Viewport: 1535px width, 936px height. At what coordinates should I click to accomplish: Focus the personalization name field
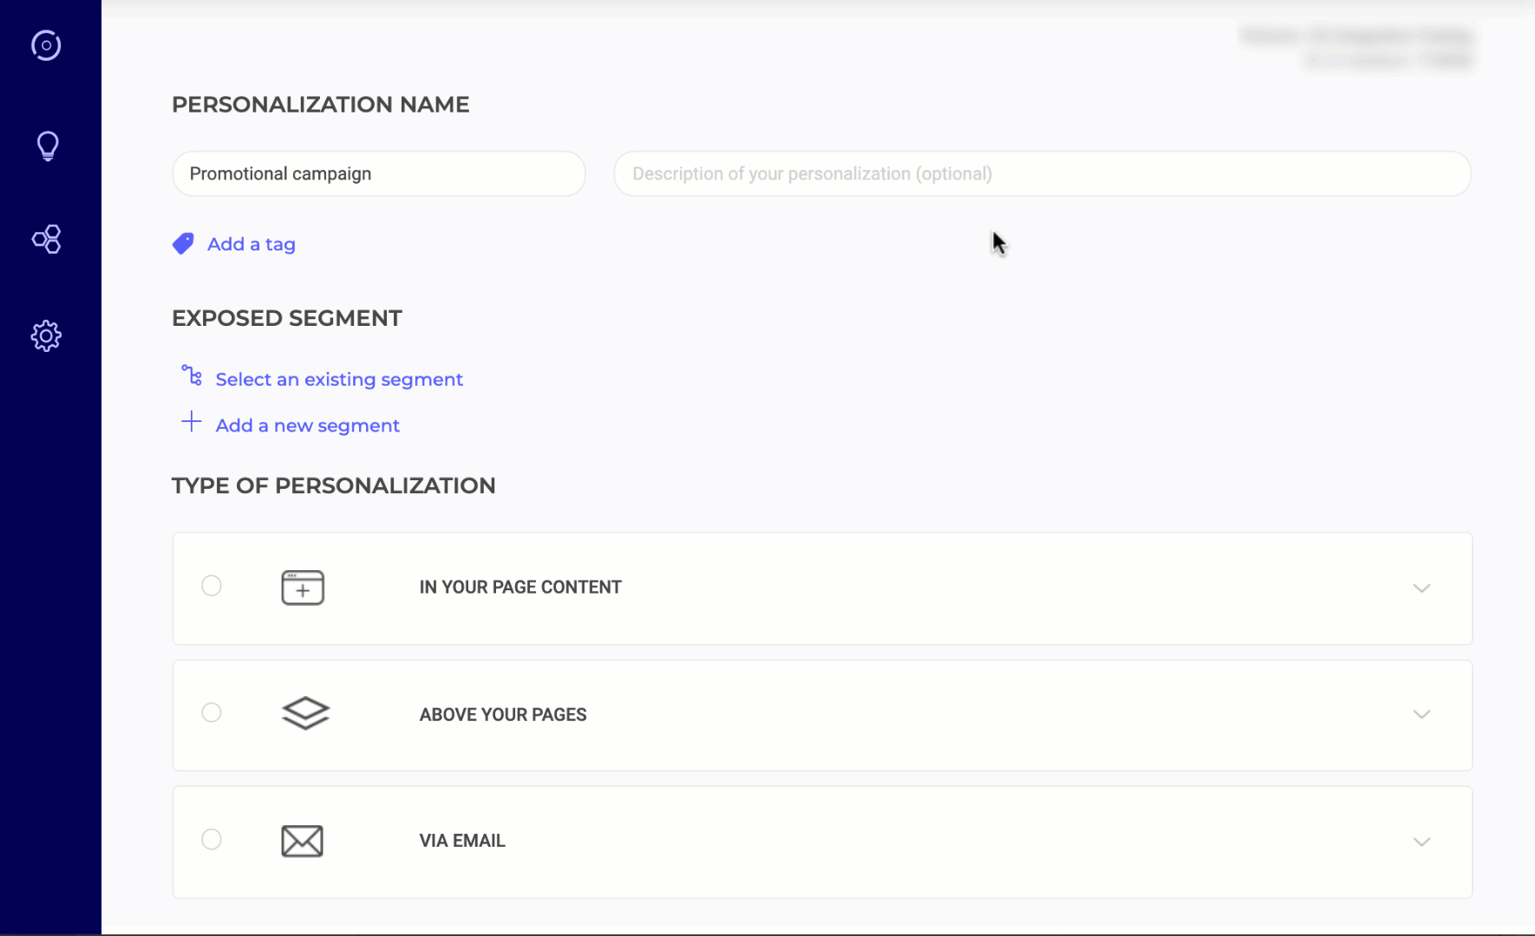(x=379, y=173)
